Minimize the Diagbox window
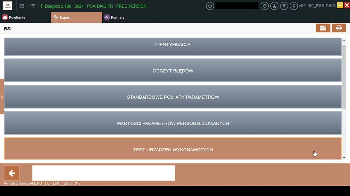The height and width of the screenshot is (196, 350). [340, 5]
